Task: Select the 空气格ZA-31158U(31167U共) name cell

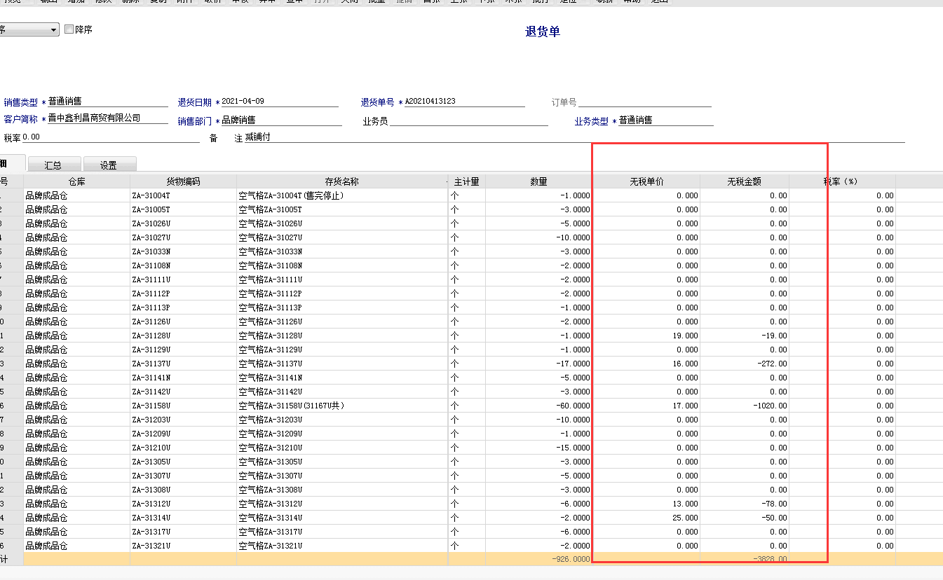Action: pos(342,406)
